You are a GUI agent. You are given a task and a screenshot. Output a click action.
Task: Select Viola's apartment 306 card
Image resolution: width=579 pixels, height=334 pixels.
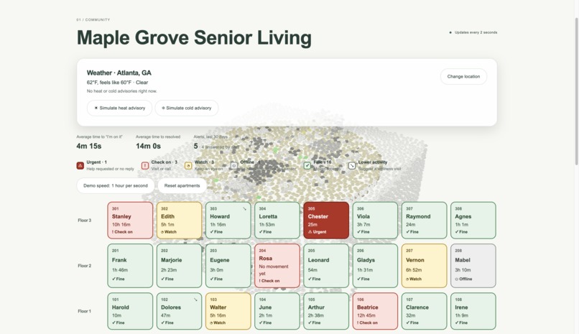point(375,221)
